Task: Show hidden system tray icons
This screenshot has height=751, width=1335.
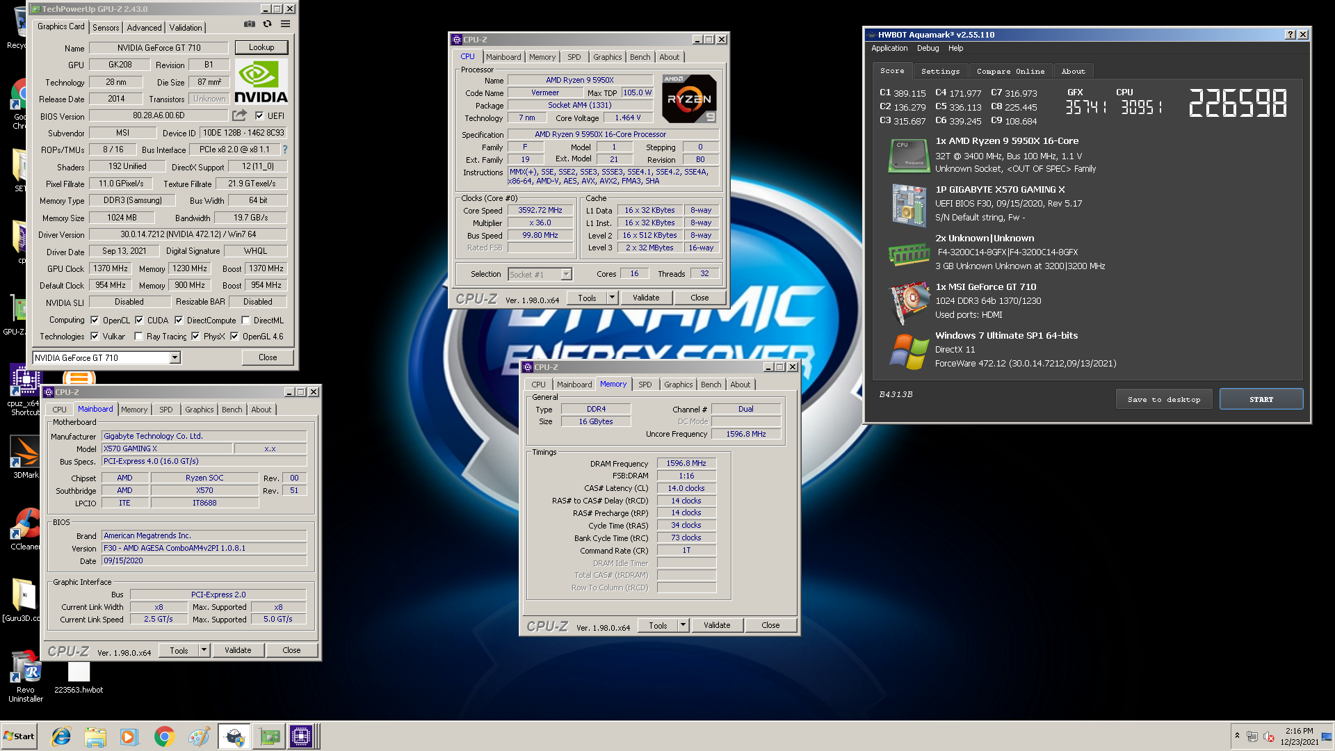Action: (1237, 736)
